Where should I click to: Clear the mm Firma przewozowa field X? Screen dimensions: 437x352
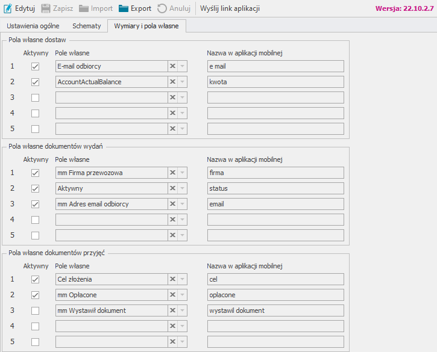[172, 173]
